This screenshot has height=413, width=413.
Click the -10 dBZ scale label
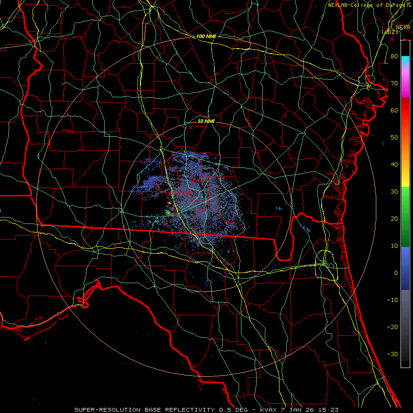tap(392, 300)
